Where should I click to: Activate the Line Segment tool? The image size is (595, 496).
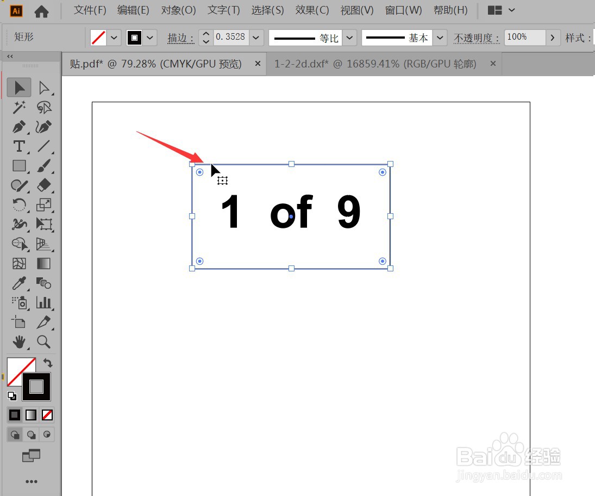44,146
